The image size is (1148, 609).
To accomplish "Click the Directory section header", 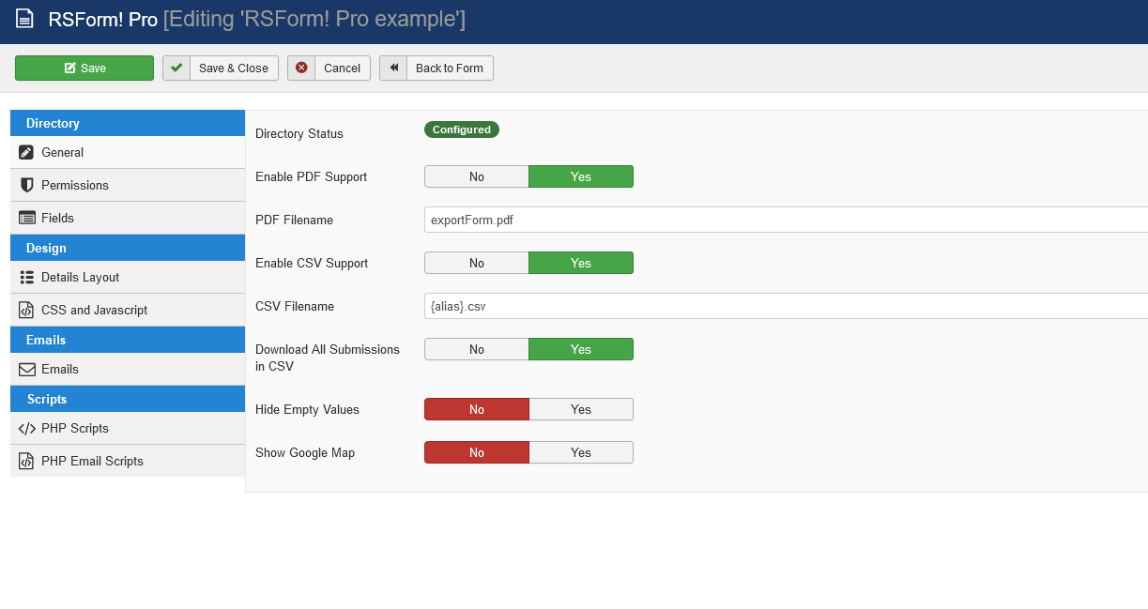I will tap(128, 123).
